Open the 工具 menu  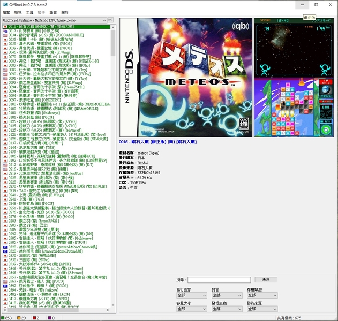pyautogui.click(x=29, y=12)
